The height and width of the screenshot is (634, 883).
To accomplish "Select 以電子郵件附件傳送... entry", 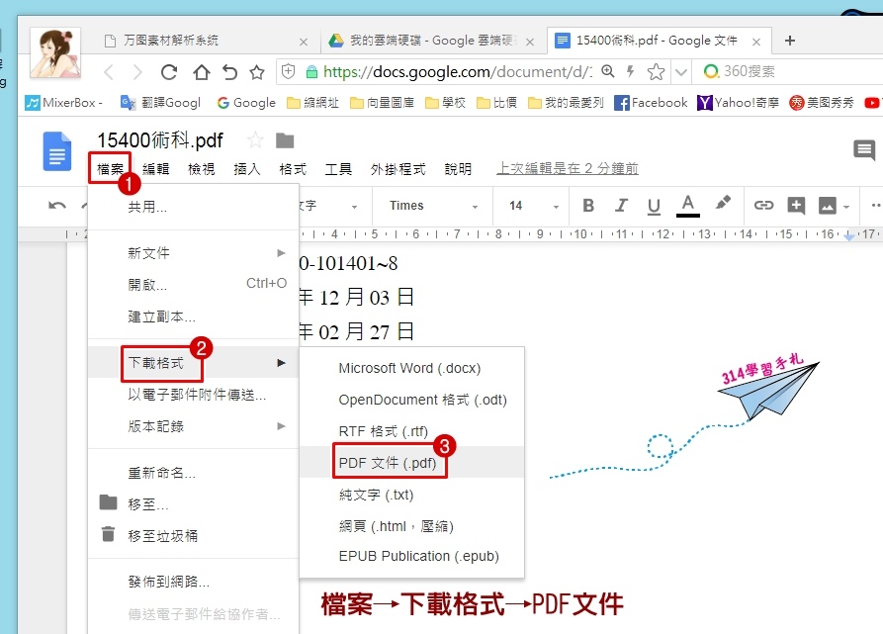I will click(193, 395).
